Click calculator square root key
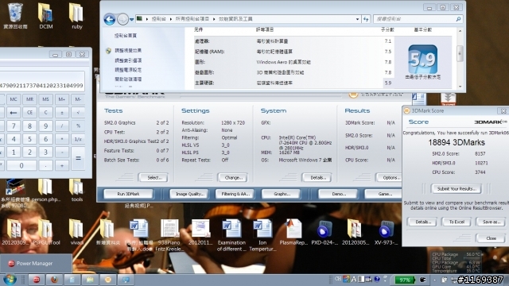Screen dimensions: 509x286 [78, 113]
